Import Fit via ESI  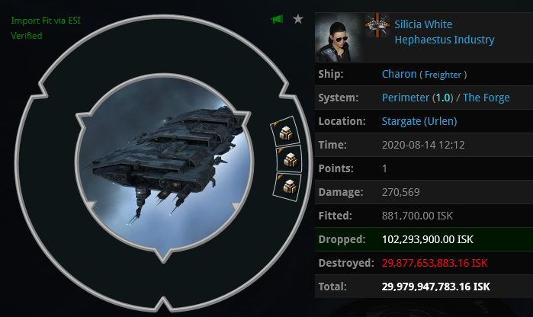click(x=46, y=21)
